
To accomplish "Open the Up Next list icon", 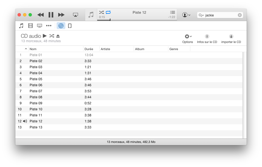I will [x=172, y=12].
